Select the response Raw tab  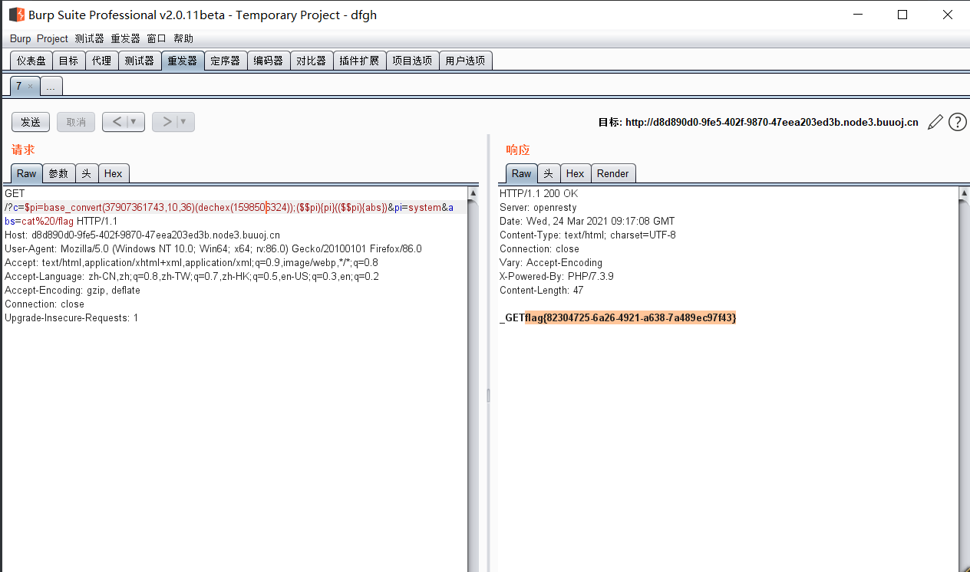coord(522,173)
